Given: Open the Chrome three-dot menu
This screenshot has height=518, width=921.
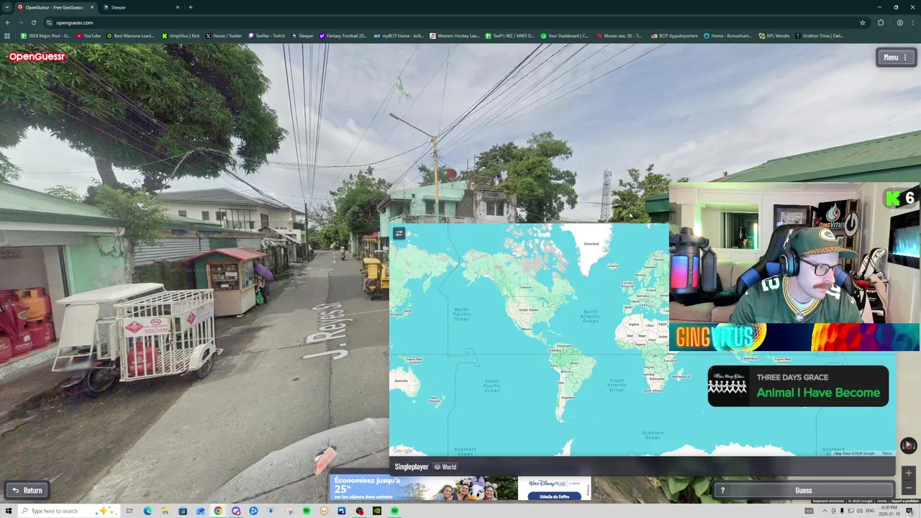Looking at the screenshot, I should (913, 22).
